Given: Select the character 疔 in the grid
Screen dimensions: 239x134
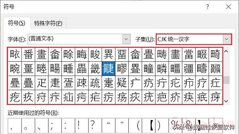Looking at the screenshot, I should [162, 83].
